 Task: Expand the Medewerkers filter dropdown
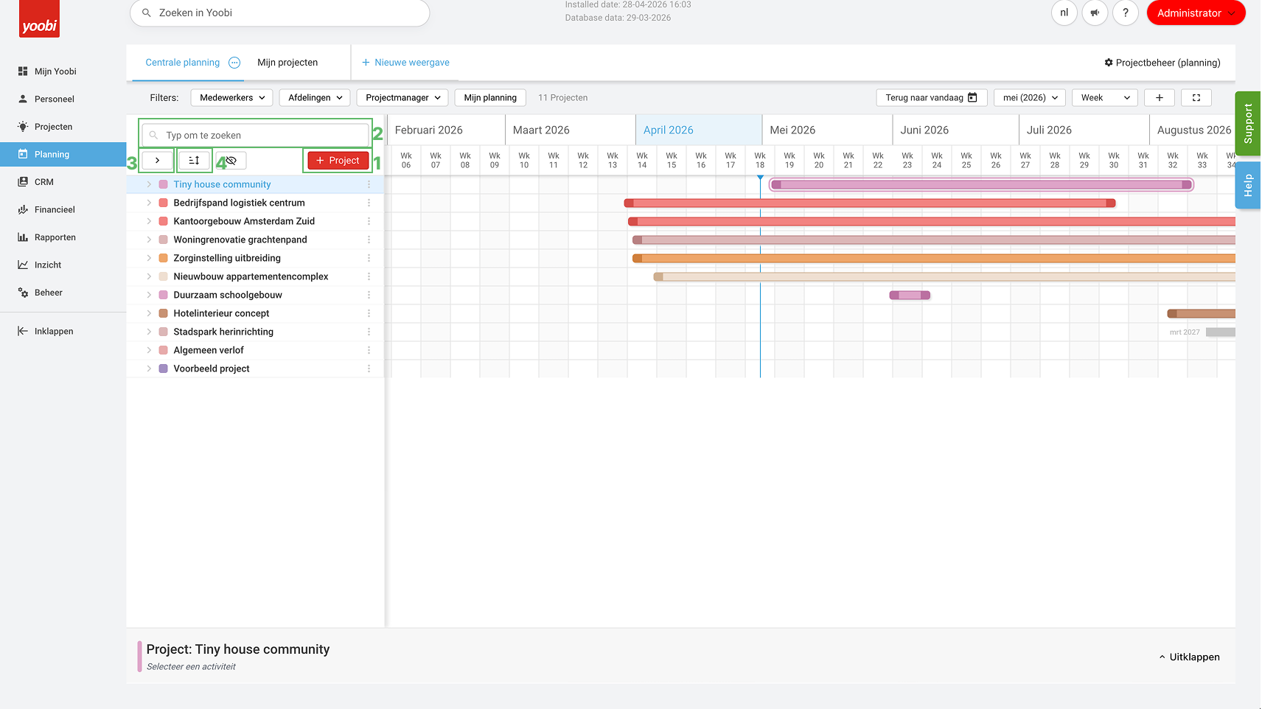[x=232, y=98]
